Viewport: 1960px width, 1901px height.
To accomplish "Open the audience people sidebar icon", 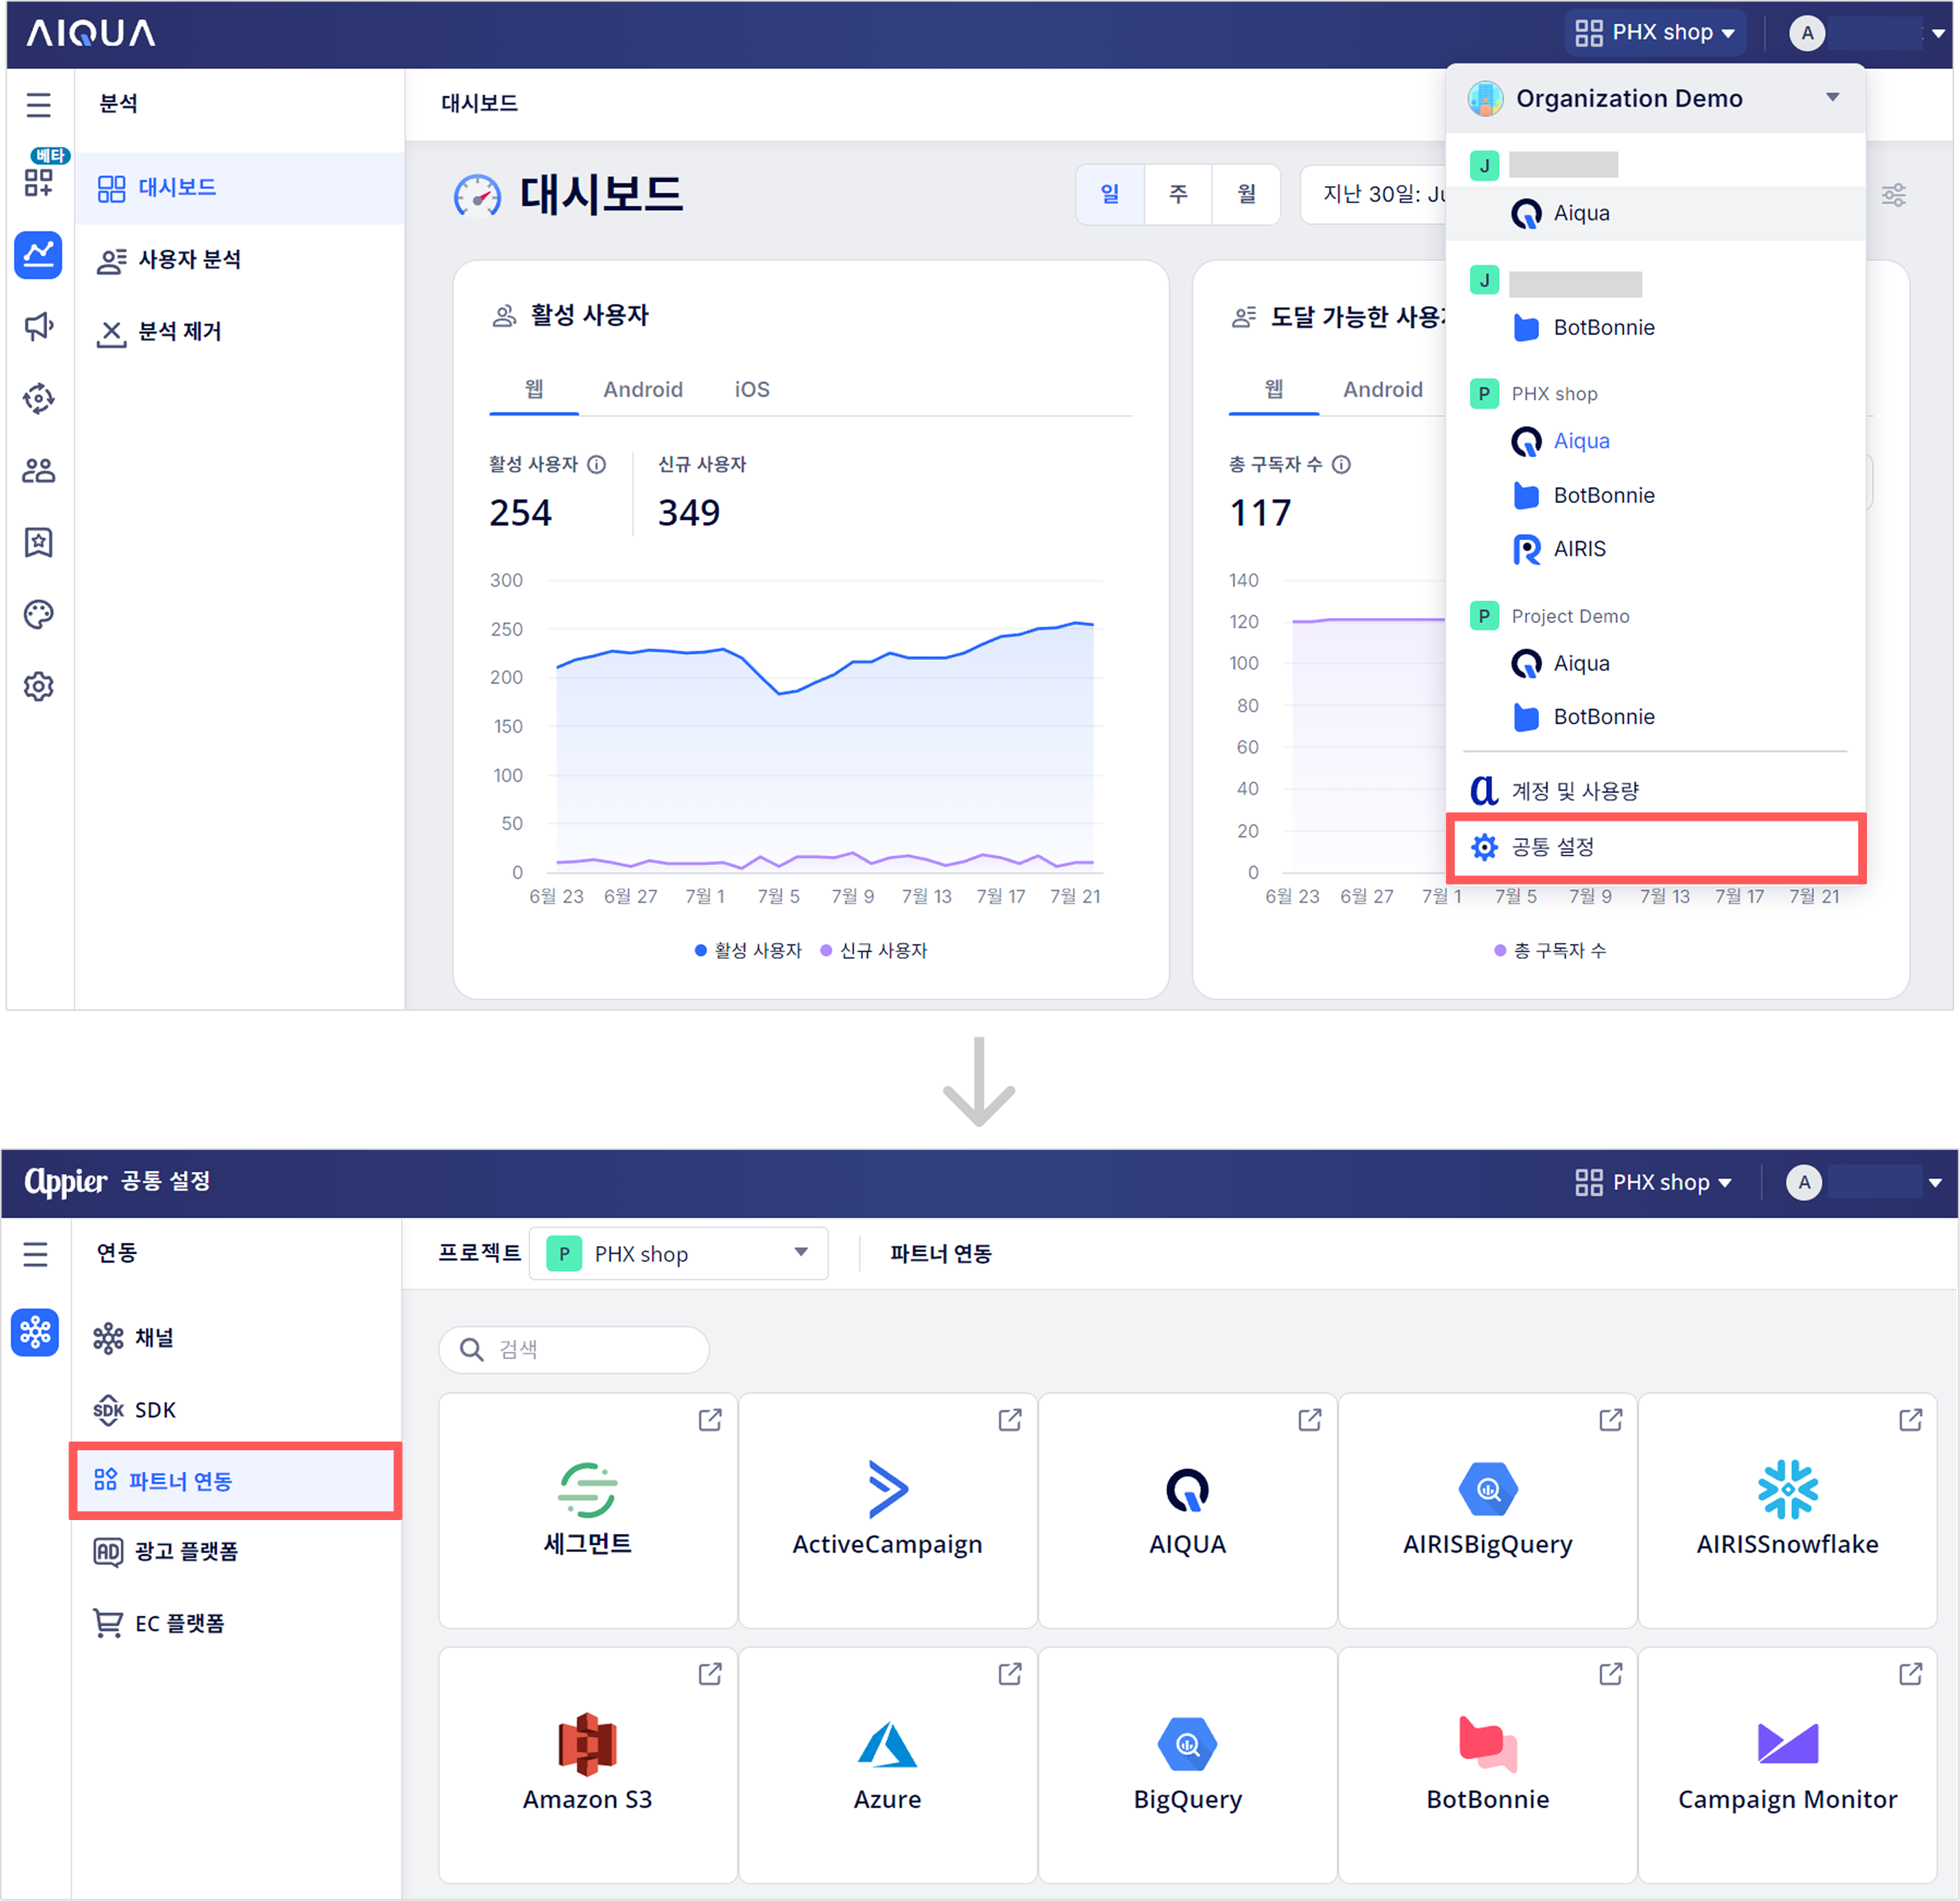I will pyautogui.click(x=38, y=470).
